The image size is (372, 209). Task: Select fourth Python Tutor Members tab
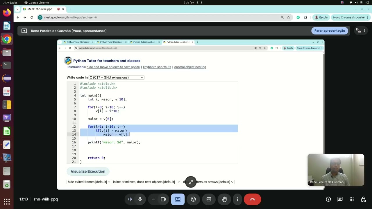(178, 42)
